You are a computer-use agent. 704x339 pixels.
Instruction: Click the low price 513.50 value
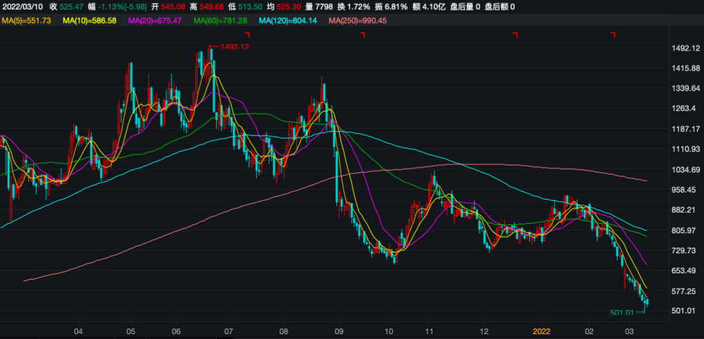(266, 6)
